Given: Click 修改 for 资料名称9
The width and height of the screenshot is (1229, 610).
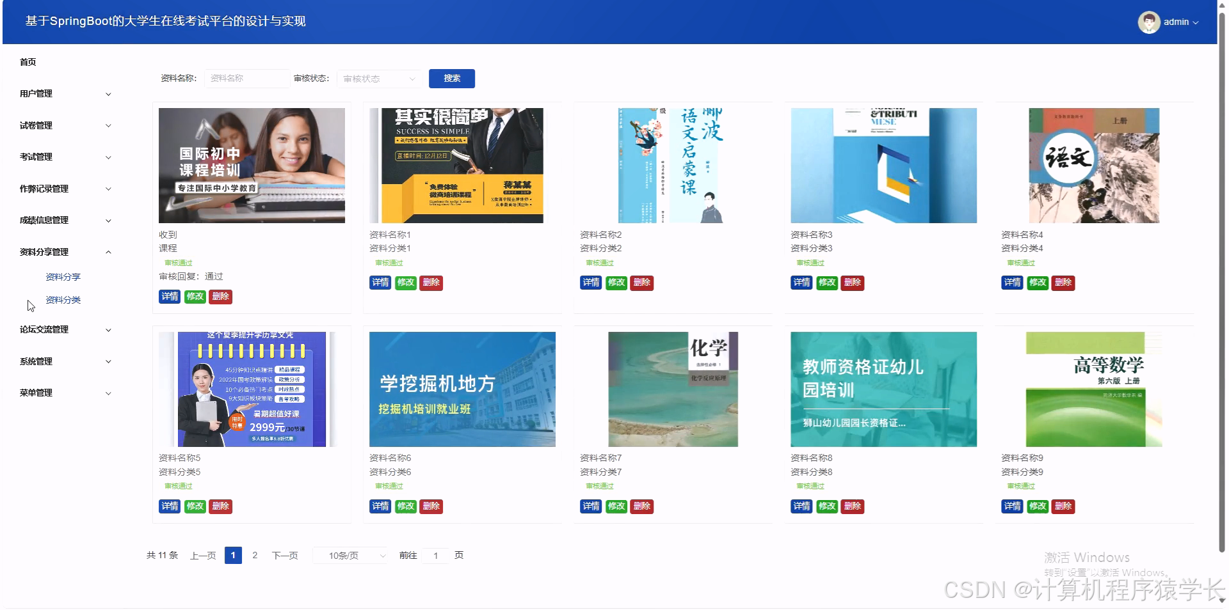Looking at the screenshot, I should tap(1038, 506).
